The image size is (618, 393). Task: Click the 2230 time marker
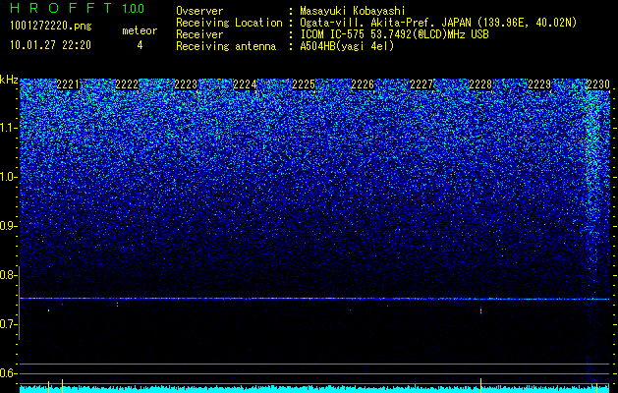point(598,84)
